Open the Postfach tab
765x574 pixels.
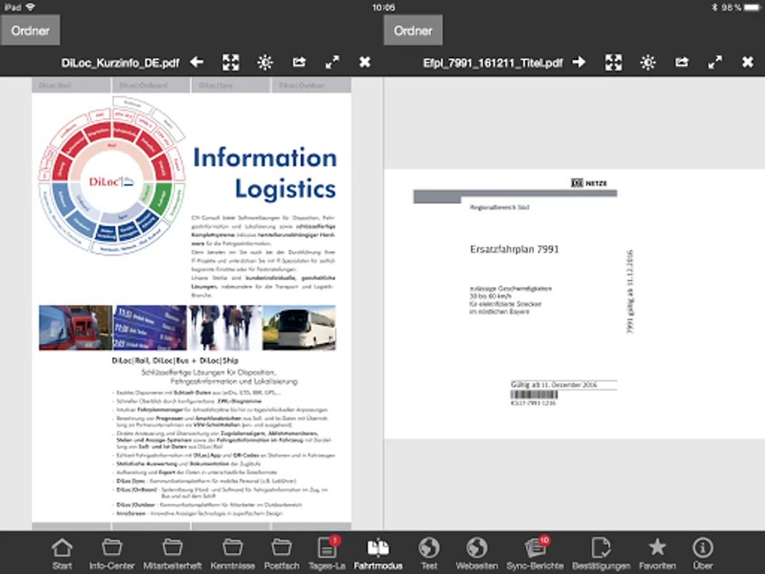click(281, 553)
